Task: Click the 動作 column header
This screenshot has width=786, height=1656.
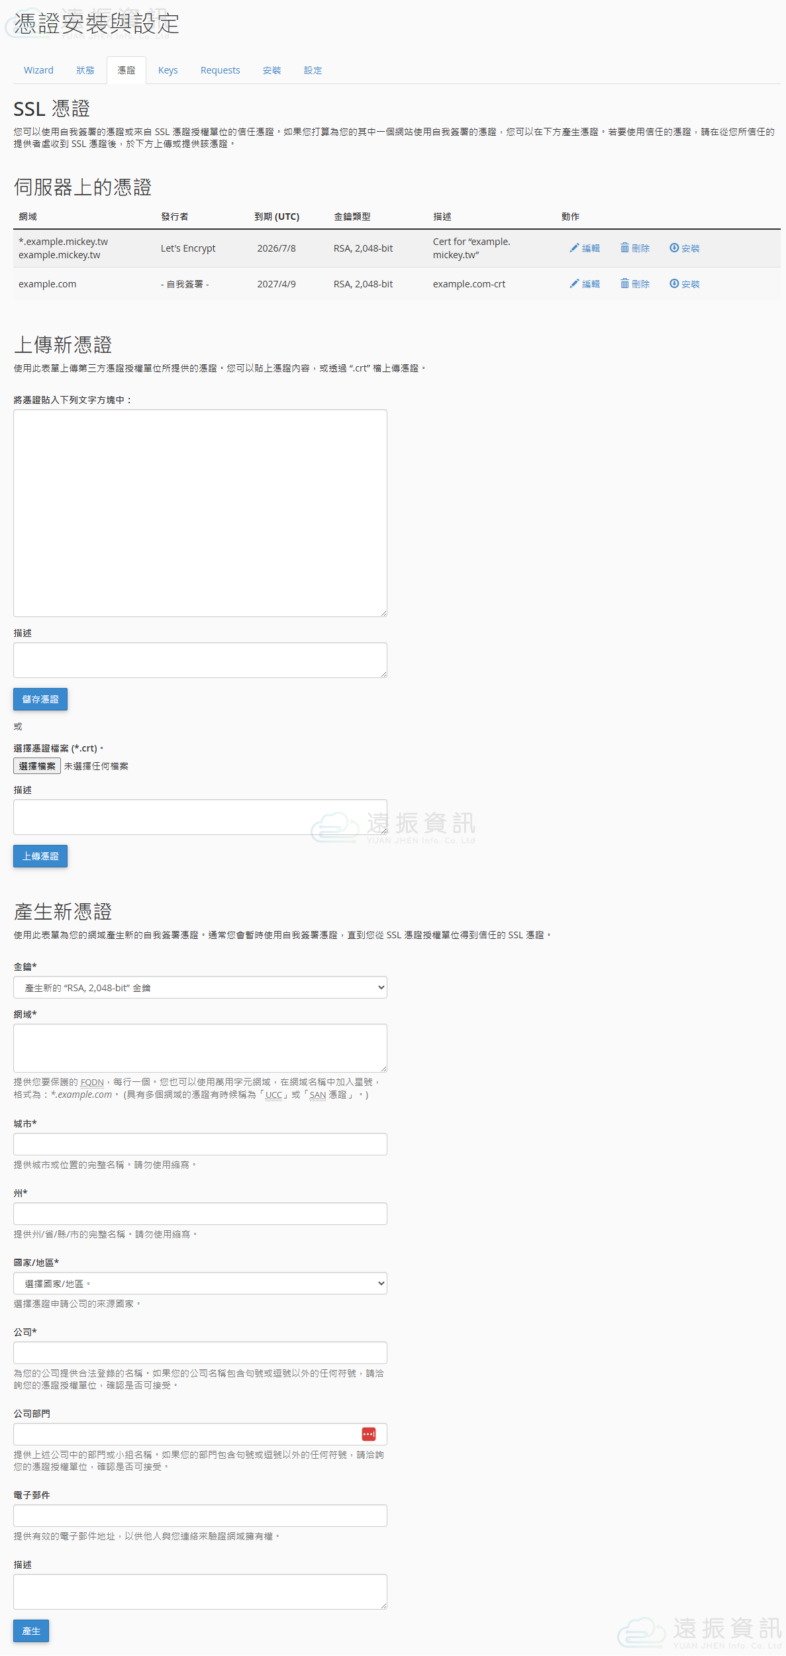Action: pyautogui.click(x=570, y=217)
